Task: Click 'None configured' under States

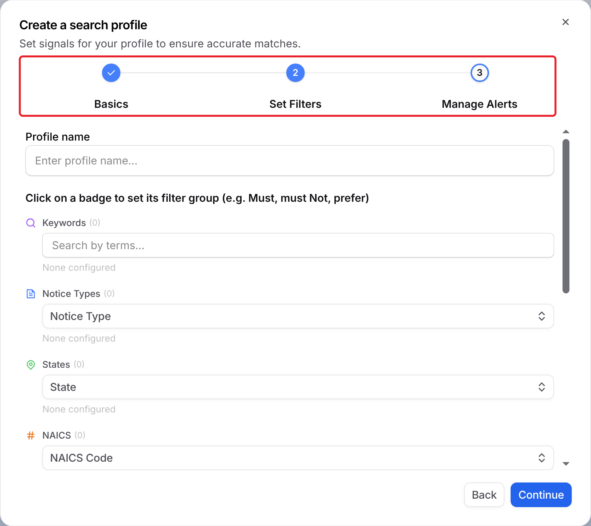Action: 79,409
